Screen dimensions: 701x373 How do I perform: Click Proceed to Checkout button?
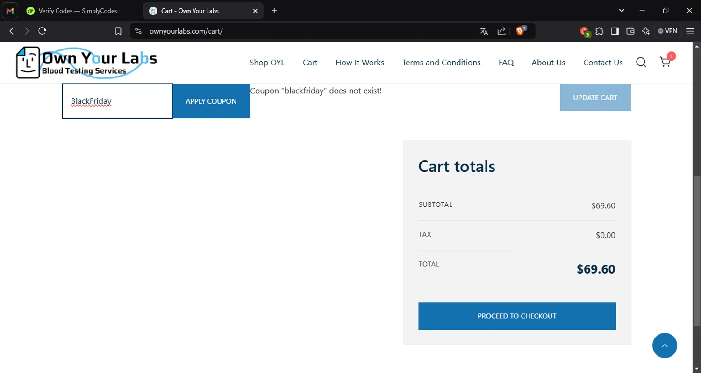click(517, 316)
